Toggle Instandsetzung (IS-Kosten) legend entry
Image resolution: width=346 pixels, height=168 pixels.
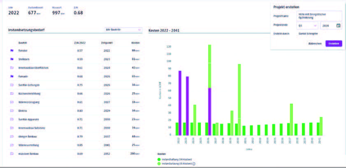174,163
